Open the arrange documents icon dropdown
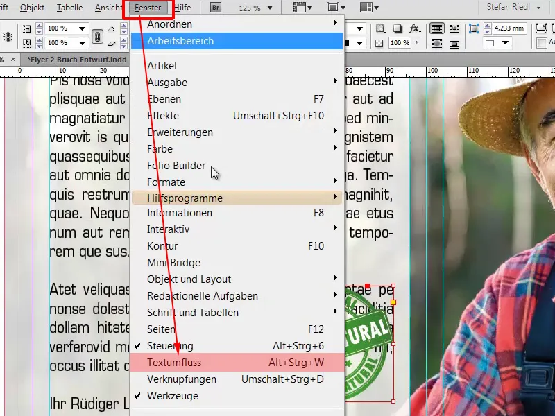555x416 pixels. [x=369, y=8]
